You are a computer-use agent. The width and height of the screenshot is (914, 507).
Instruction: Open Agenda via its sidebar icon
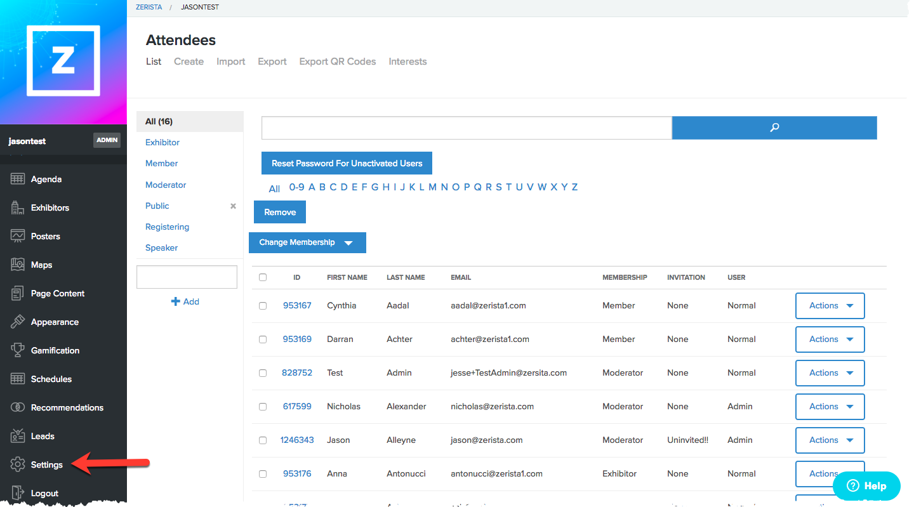coord(18,179)
